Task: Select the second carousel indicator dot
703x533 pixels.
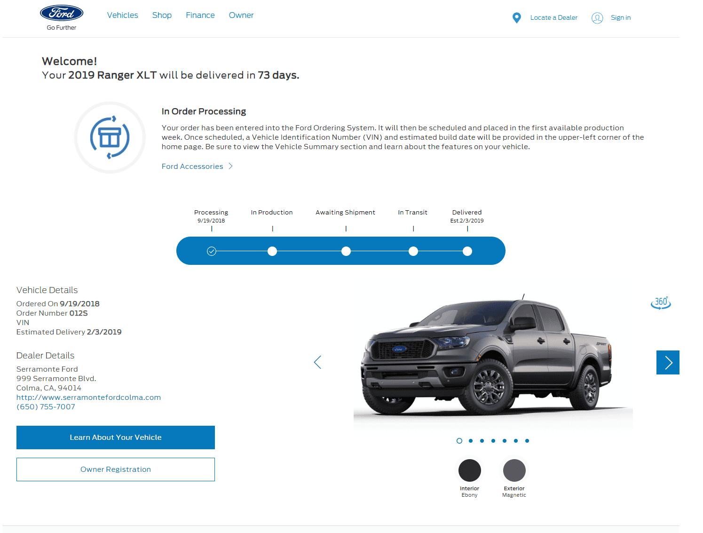Action: 471,441
